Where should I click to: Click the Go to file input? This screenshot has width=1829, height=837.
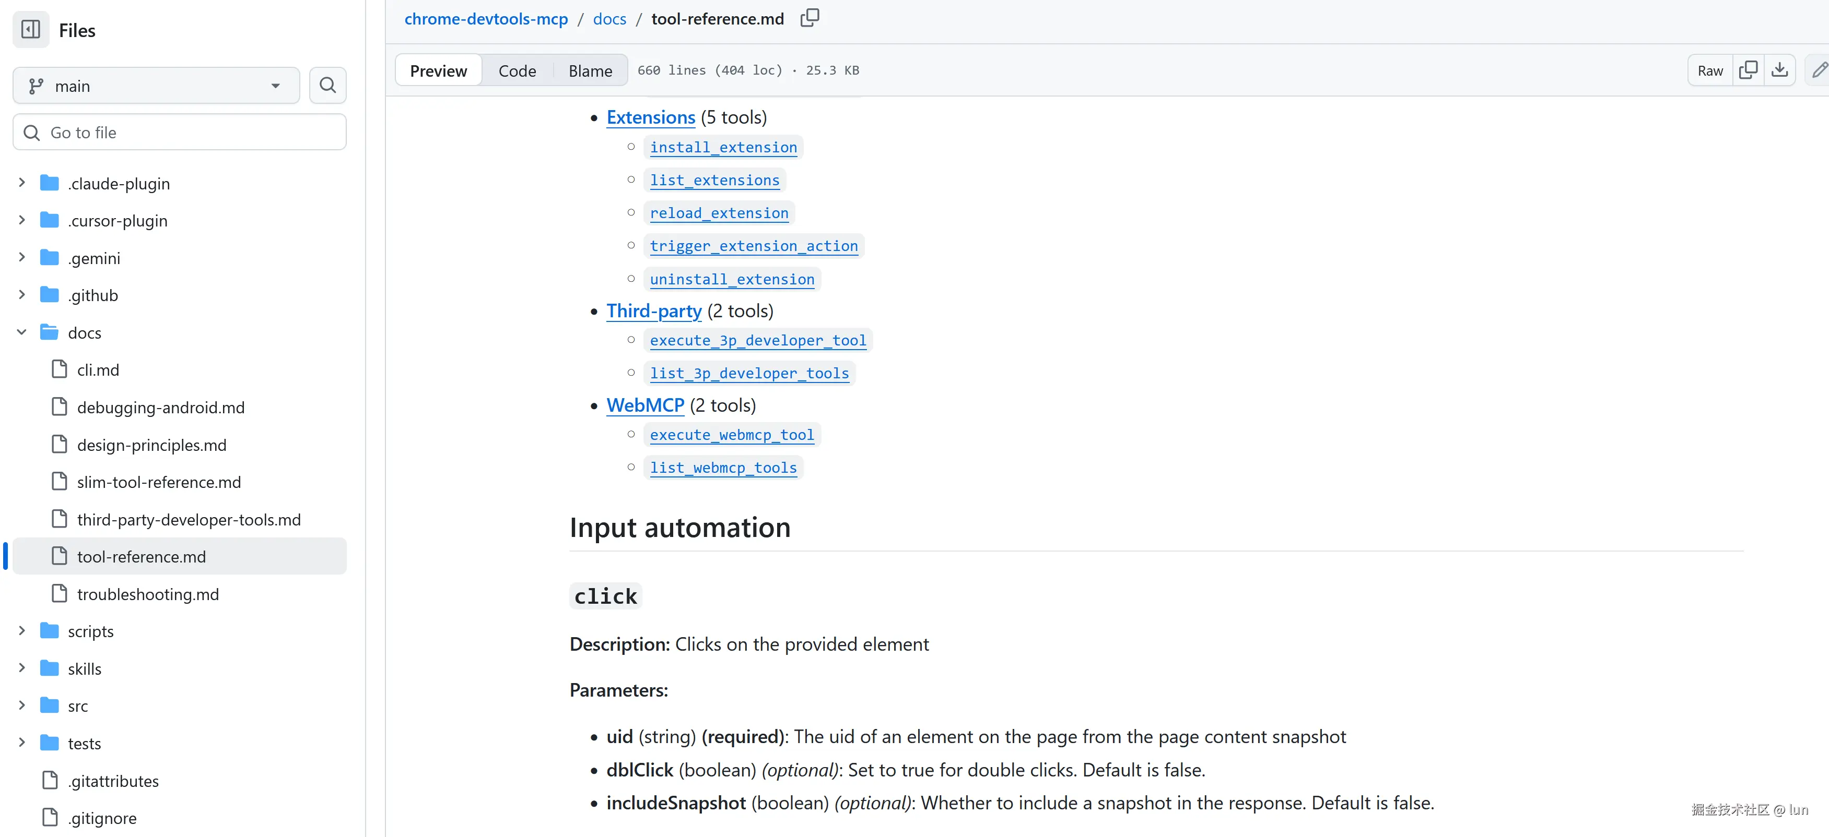(179, 133)
